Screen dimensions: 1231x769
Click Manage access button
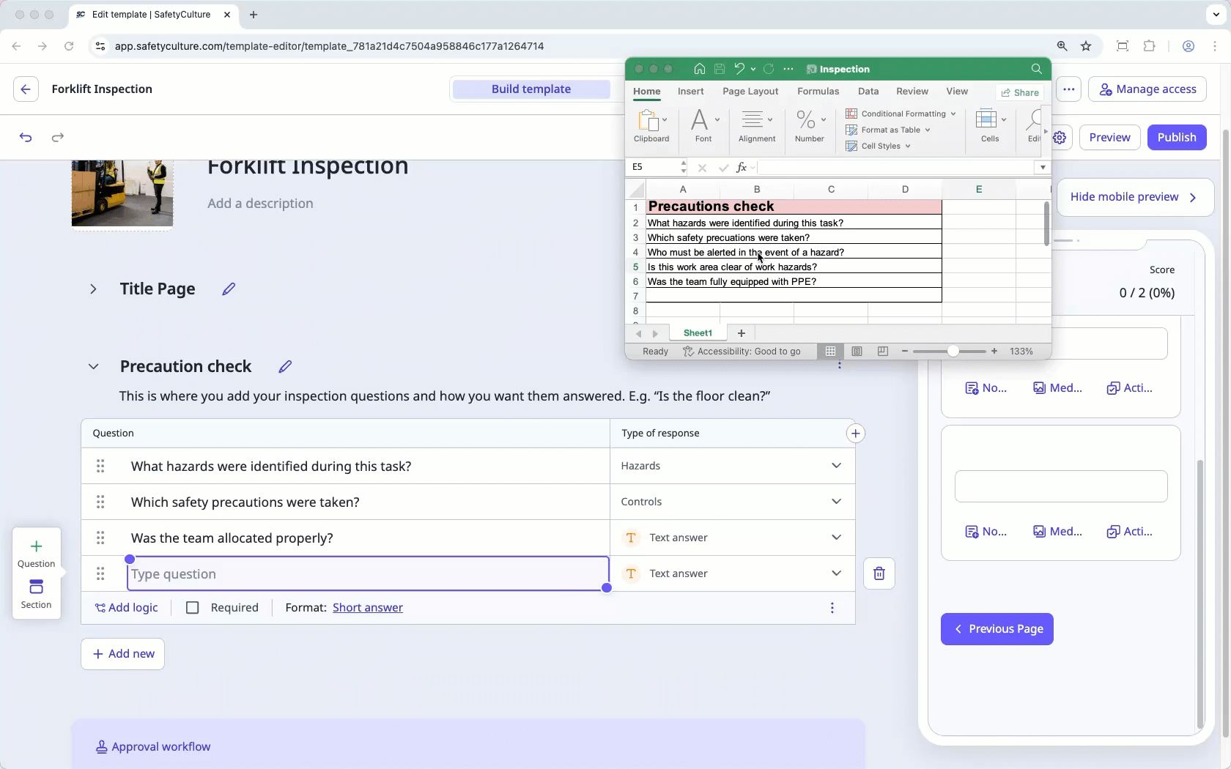point(1147,89)
